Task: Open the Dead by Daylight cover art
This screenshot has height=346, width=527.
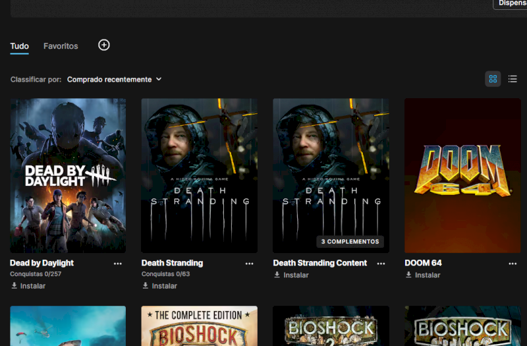Action: [x=68, y=175]
